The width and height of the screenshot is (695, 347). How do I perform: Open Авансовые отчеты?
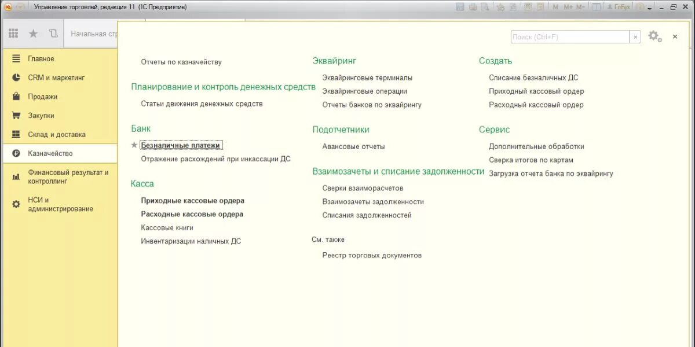(x=353, y=147)
